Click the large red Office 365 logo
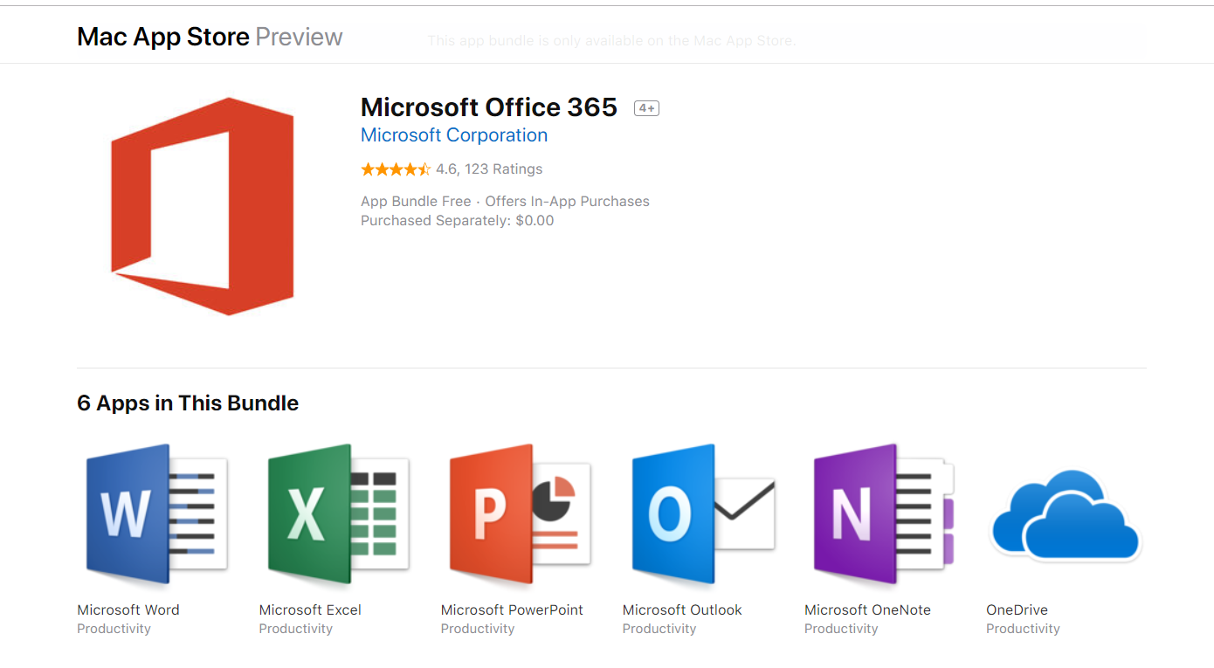 point(203,206)
